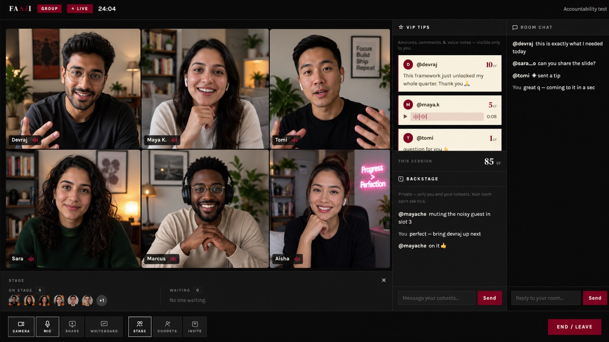This screenshot has width=609, height=342.
Task: Click Sara's audio level indicator
Action: (31, 259)
